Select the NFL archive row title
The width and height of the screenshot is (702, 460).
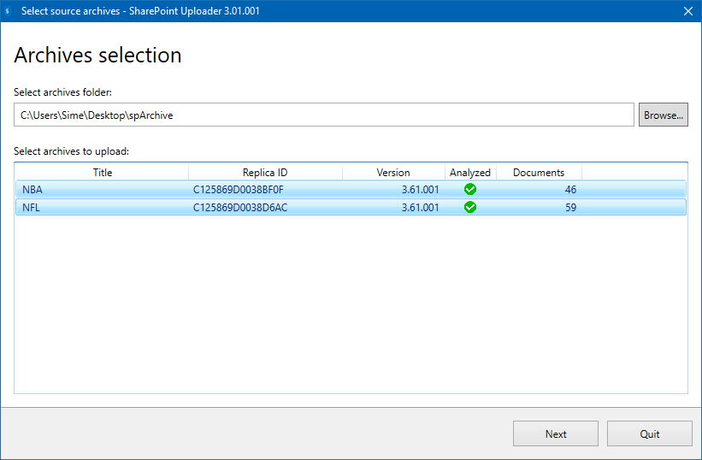pyautogui.click(x=32, y=207)
